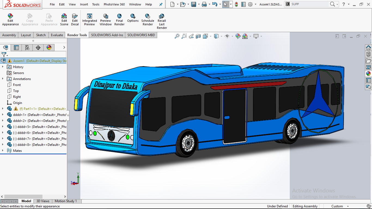Select the Zoom to Area tool
This screenshot has height=209, width=372.
184,36
